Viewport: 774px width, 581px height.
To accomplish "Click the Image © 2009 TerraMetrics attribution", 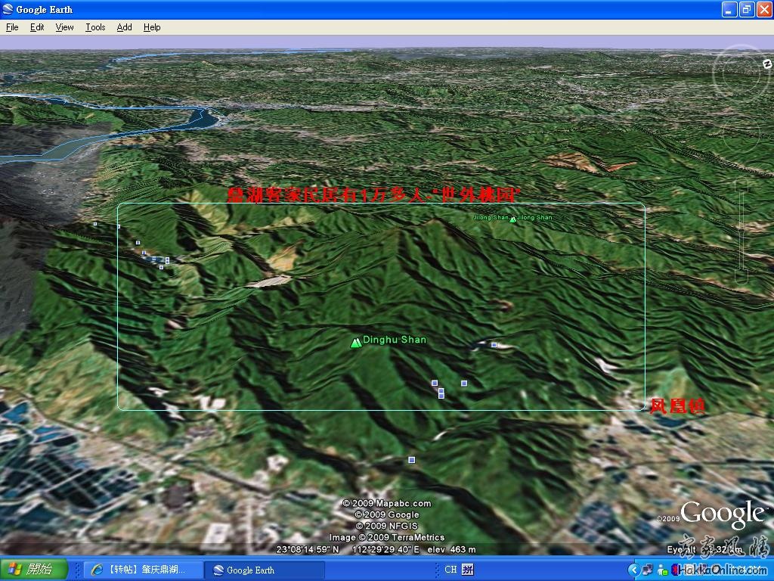I will (x=387, y=538).
